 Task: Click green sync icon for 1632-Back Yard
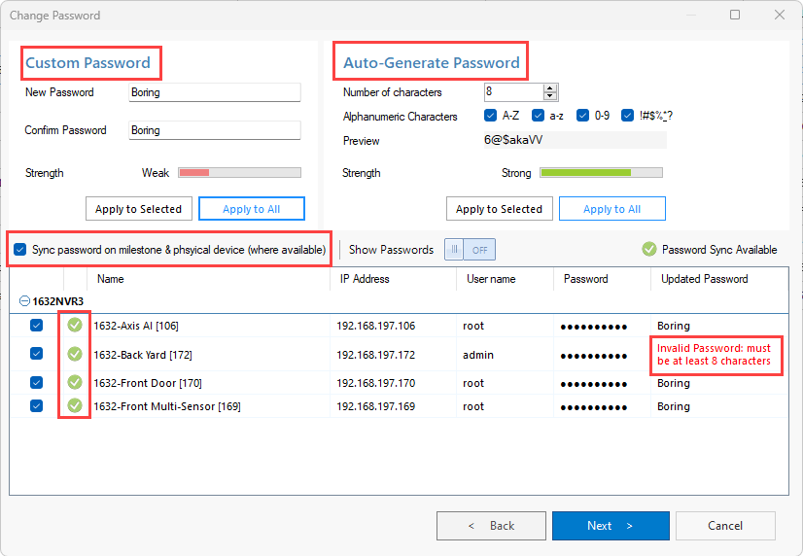point(75,354)
